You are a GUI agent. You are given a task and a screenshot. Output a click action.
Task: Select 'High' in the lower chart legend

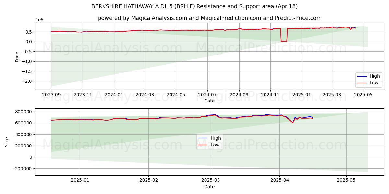click(x=216, y=138)
